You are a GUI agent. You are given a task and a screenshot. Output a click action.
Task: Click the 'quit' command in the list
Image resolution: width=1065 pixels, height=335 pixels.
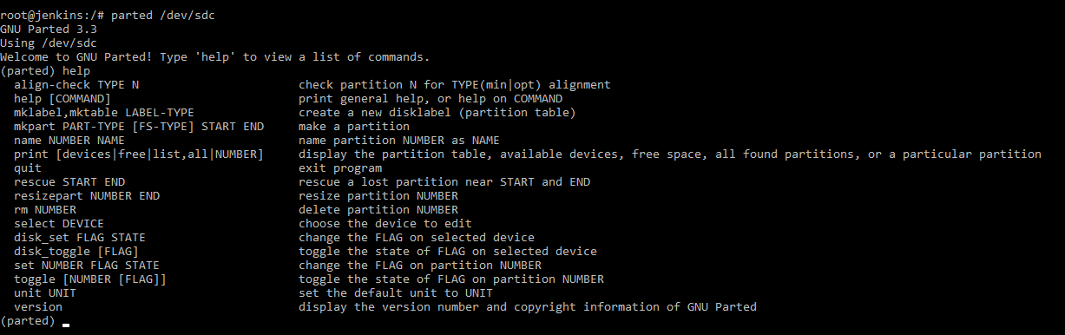[x=28, y=168]
